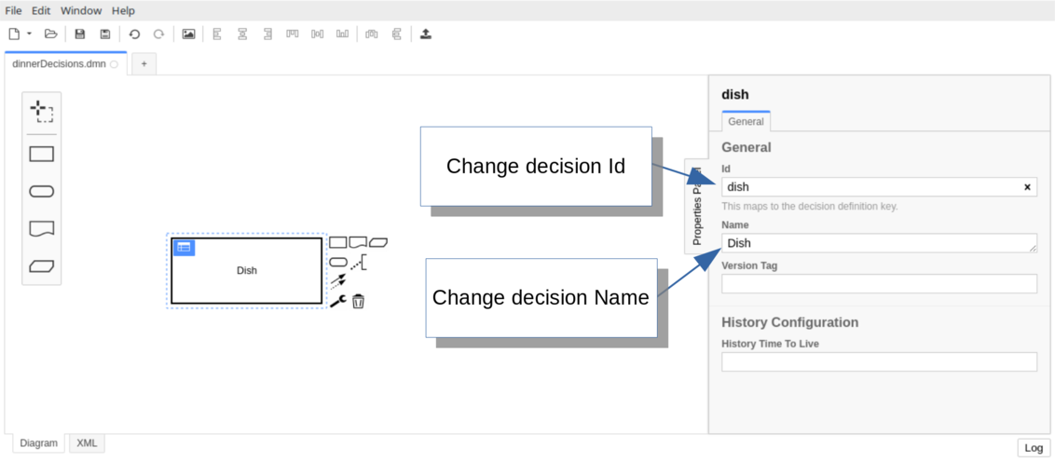Expand the new file dropdown arrow

pos(29,34)
